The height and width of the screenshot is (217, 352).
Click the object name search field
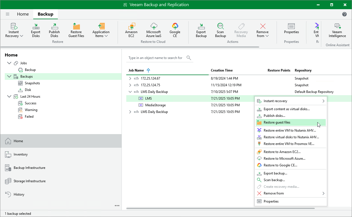click(155, 58)
